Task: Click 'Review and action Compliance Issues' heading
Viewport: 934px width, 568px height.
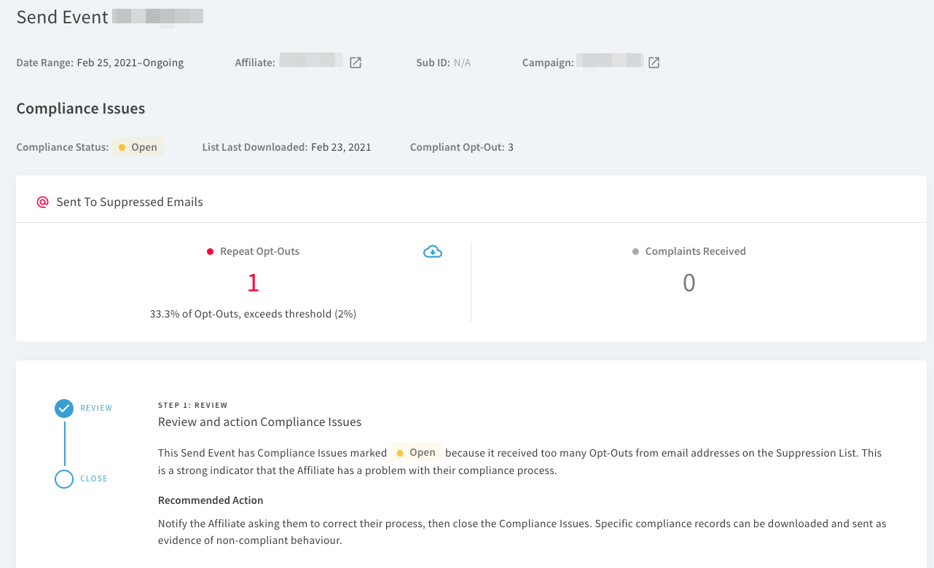Action: point(259,422)
